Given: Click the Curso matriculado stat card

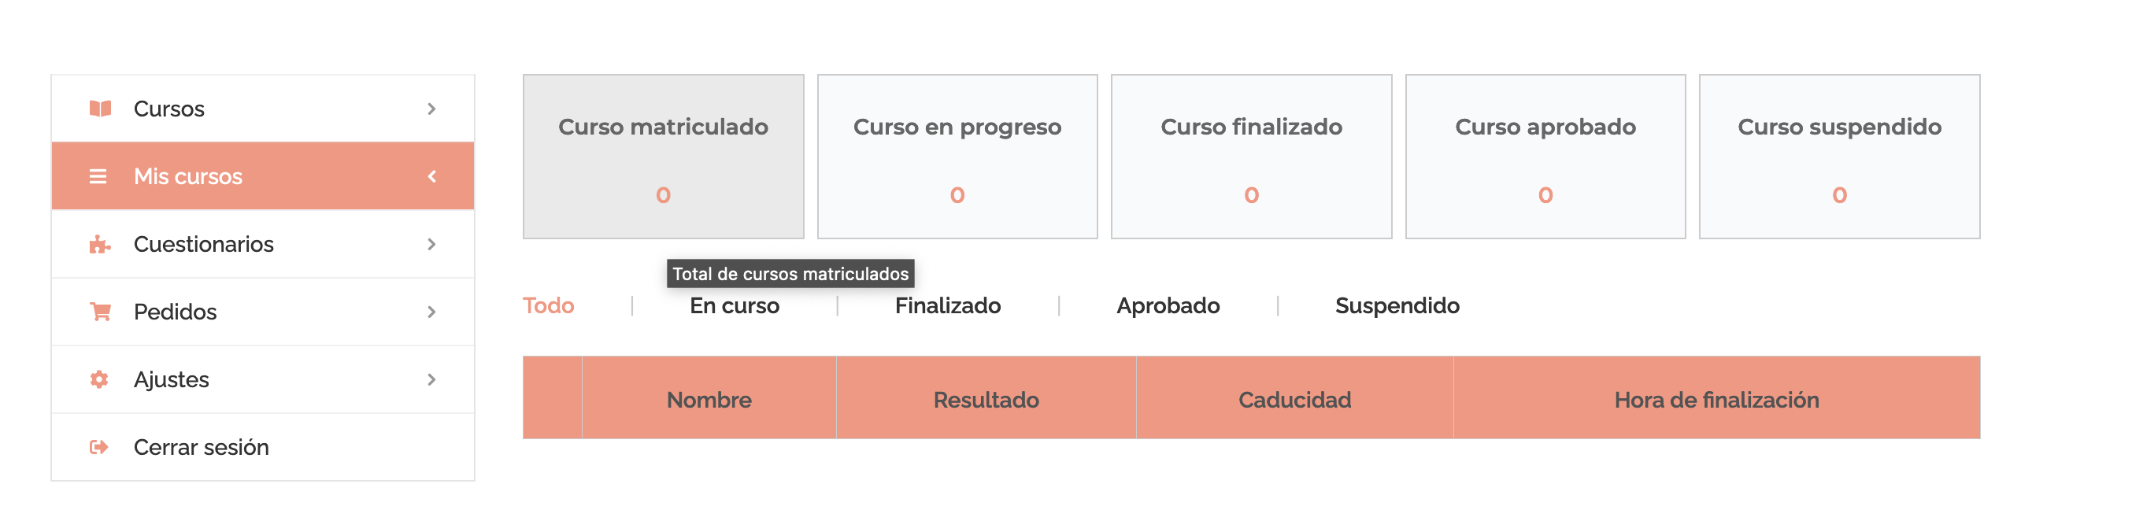Looking at the screenshot, I should pyautogui.click(x=664, y=157).
